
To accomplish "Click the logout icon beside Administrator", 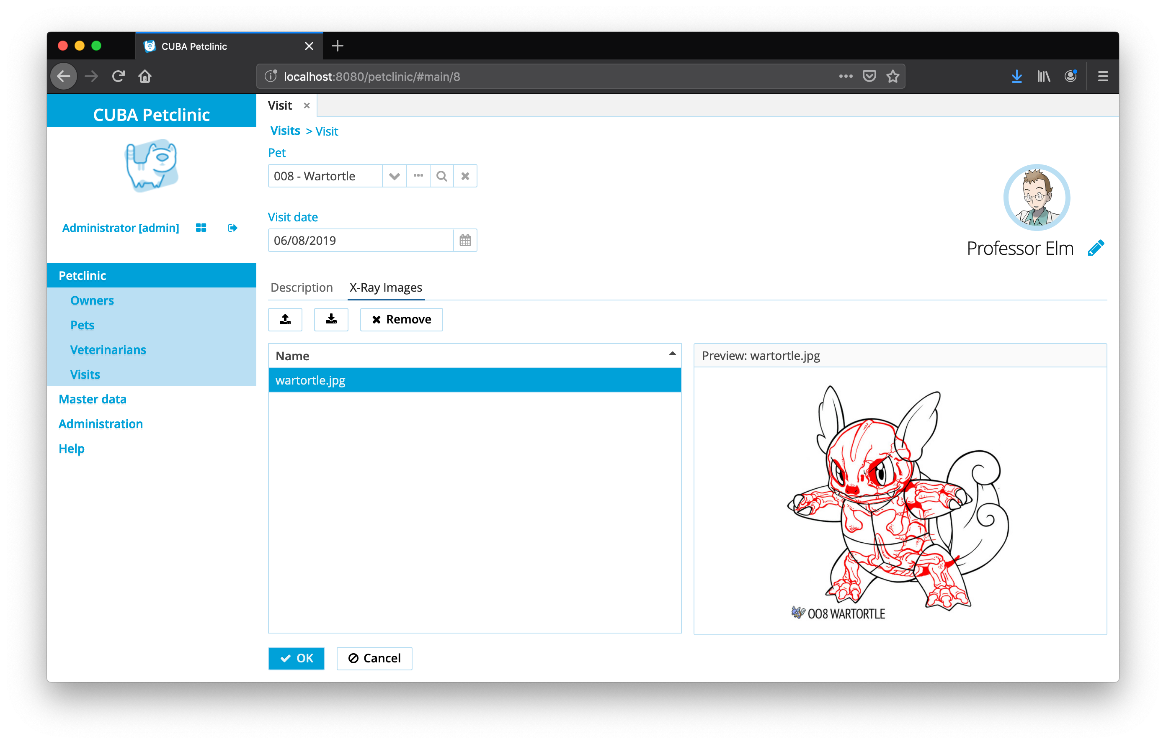I will (x=232, y=228).
